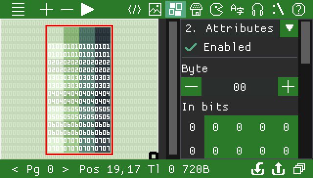Click the Byte value 00 field

point(240,87)
